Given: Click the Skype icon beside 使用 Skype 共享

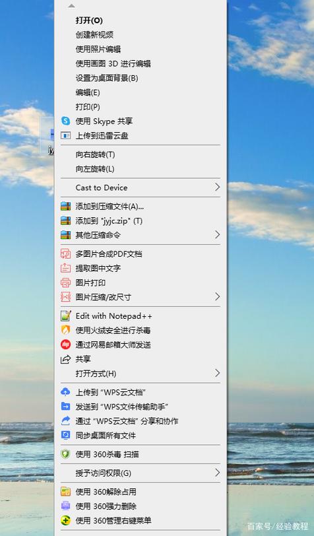Looking at the screenshot, I should click(65, 121).
